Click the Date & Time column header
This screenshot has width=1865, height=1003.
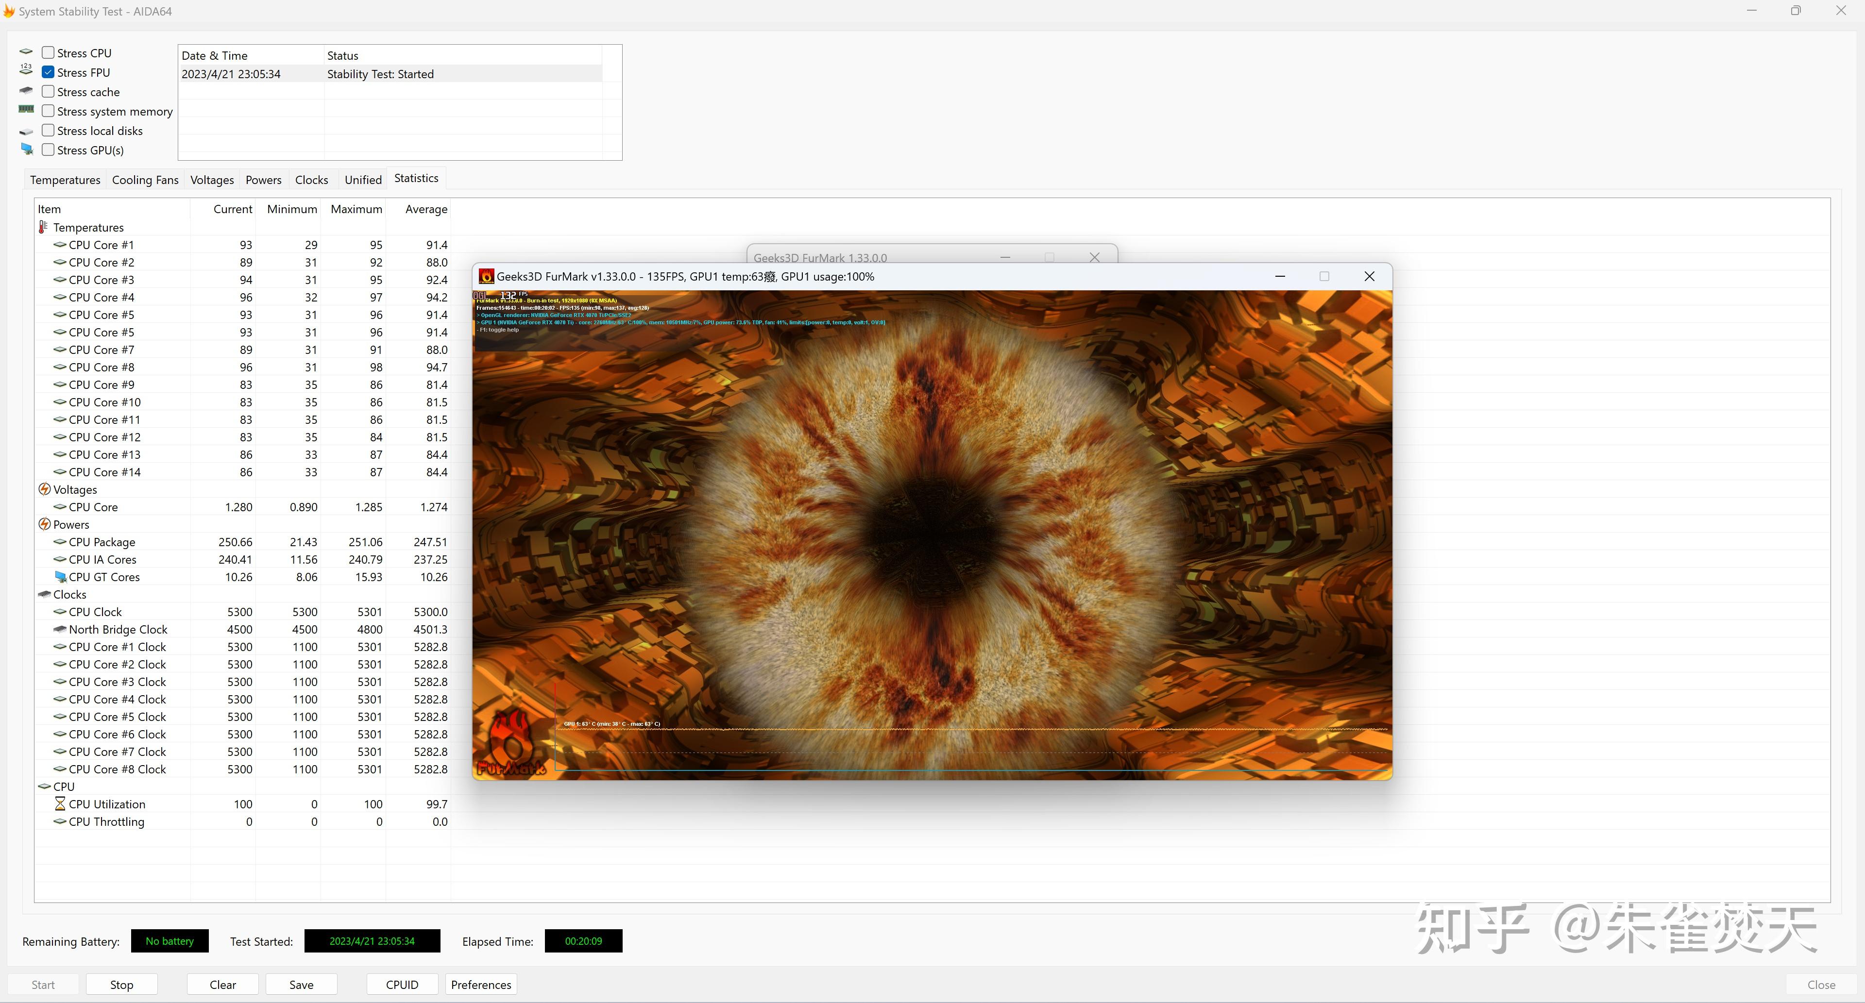[251, 56]
